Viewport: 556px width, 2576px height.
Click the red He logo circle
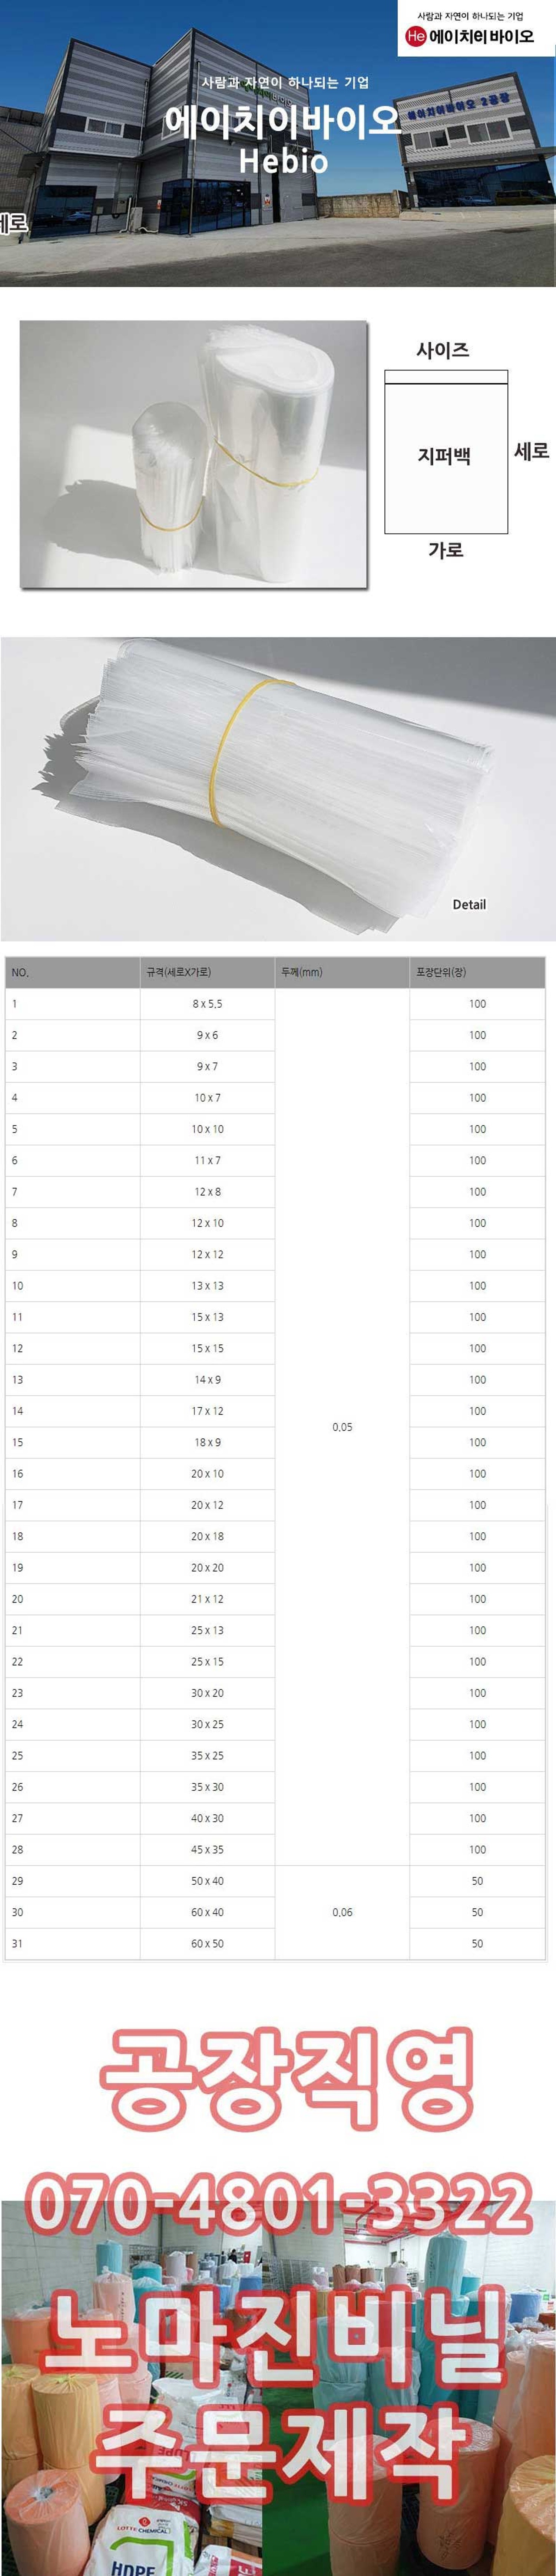415,36
